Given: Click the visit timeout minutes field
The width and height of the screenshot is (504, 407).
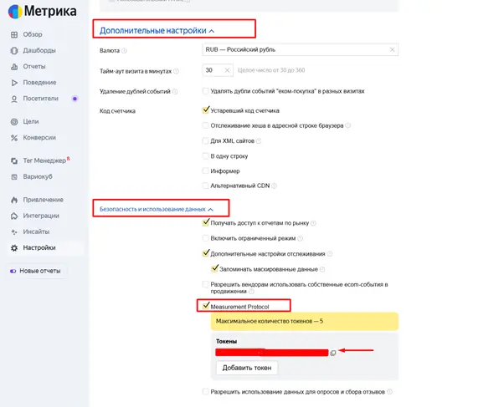Looking at the screenshot, I should tap(213, 71).
